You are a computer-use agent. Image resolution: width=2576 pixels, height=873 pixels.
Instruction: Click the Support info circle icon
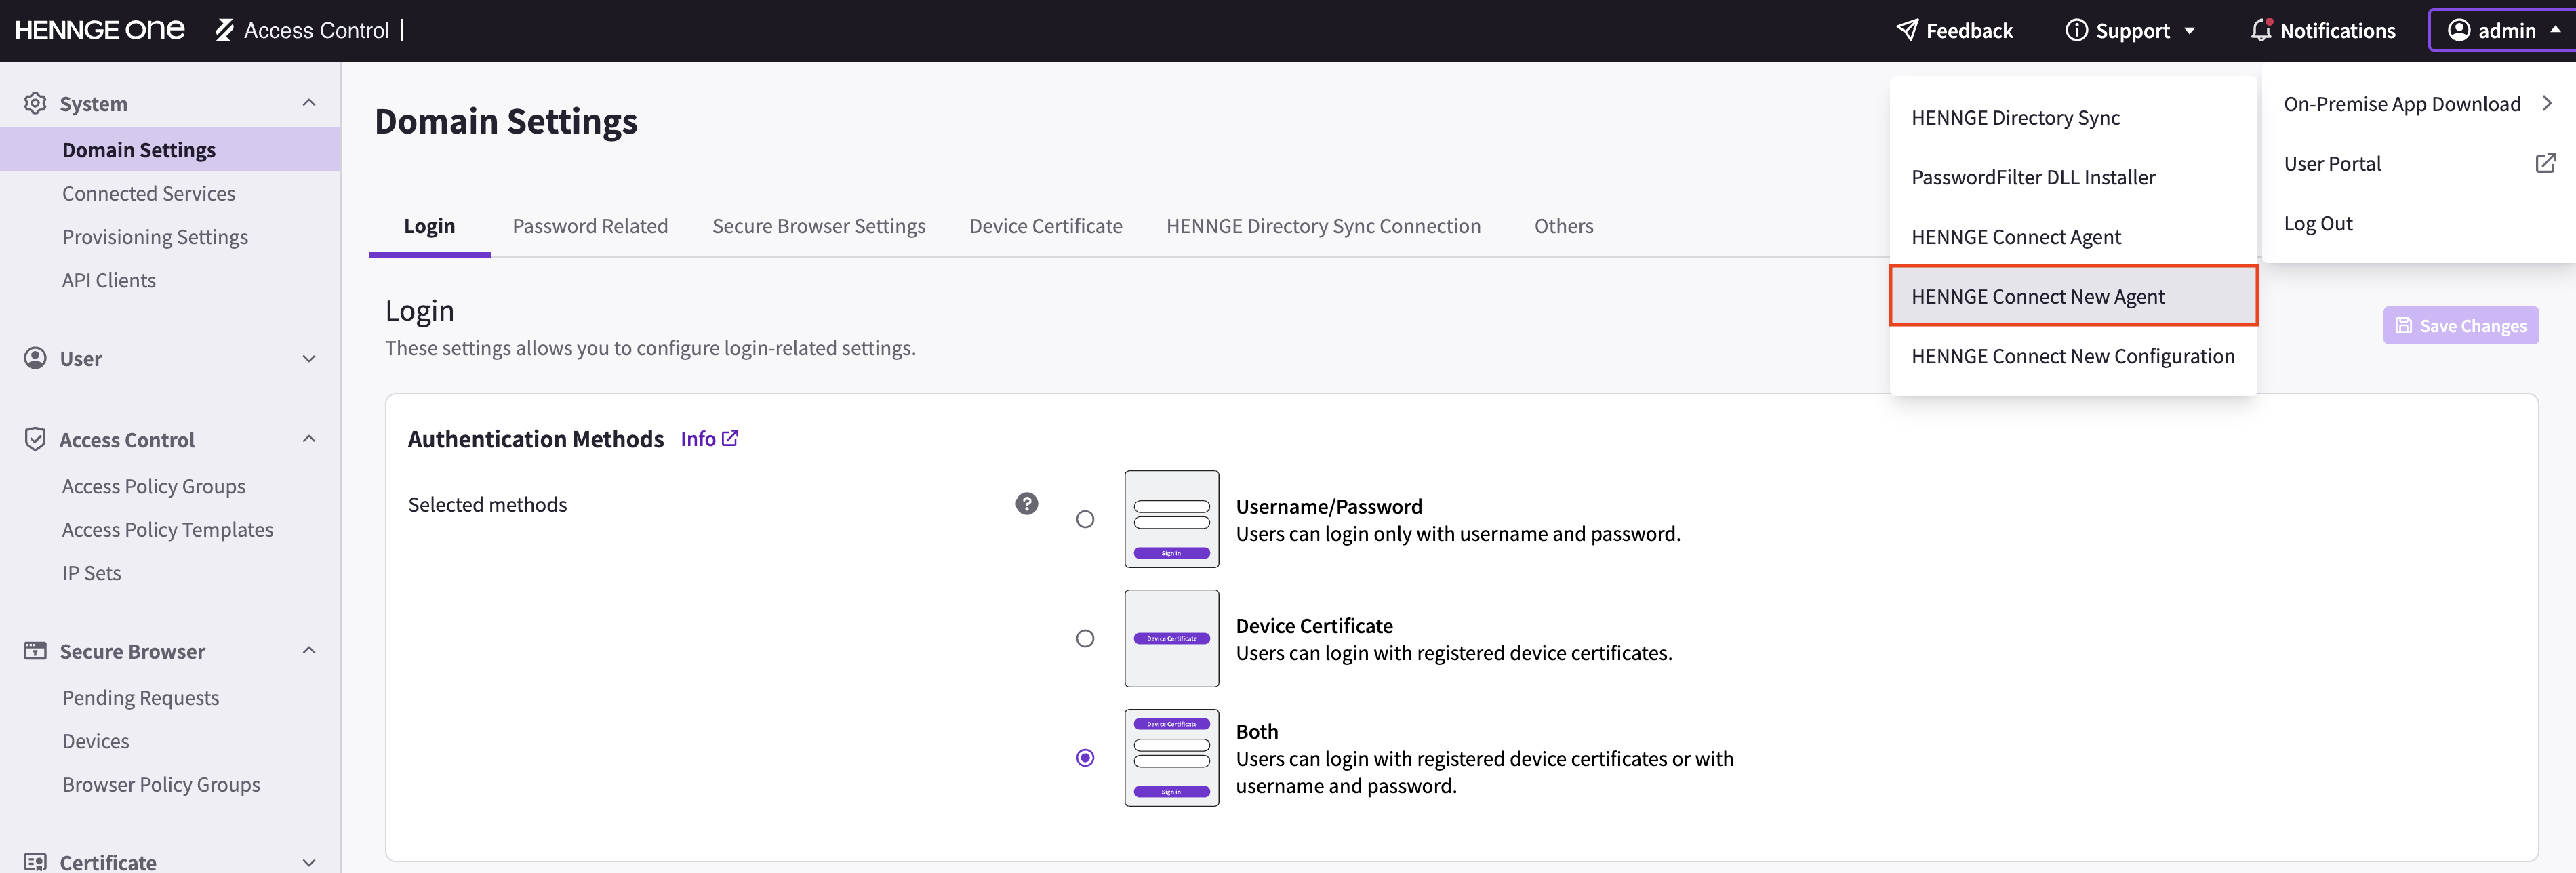(2076, 30)
